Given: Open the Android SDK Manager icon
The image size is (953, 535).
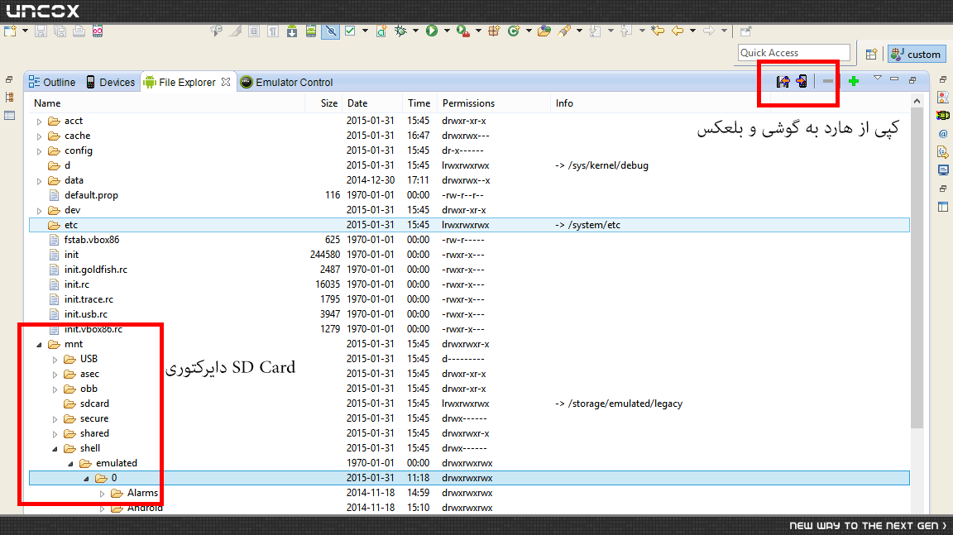Looking at the screenshot, I should (x=292, y=31).
